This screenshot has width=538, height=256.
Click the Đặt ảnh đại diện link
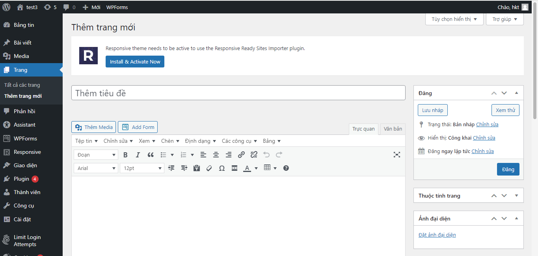(437, 235)
